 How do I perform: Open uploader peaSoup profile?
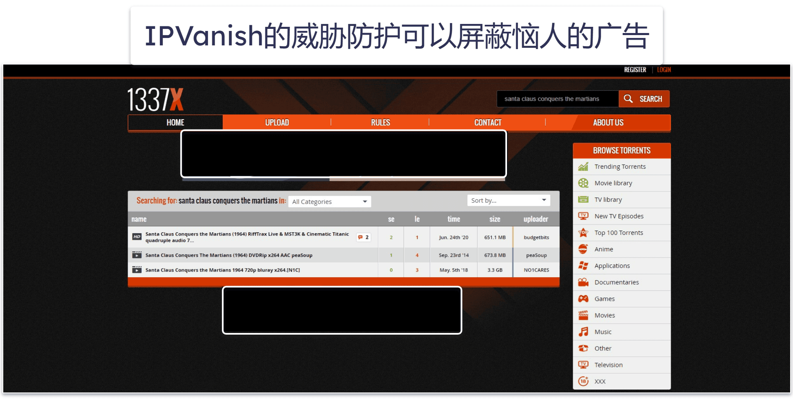click(536, 255)
